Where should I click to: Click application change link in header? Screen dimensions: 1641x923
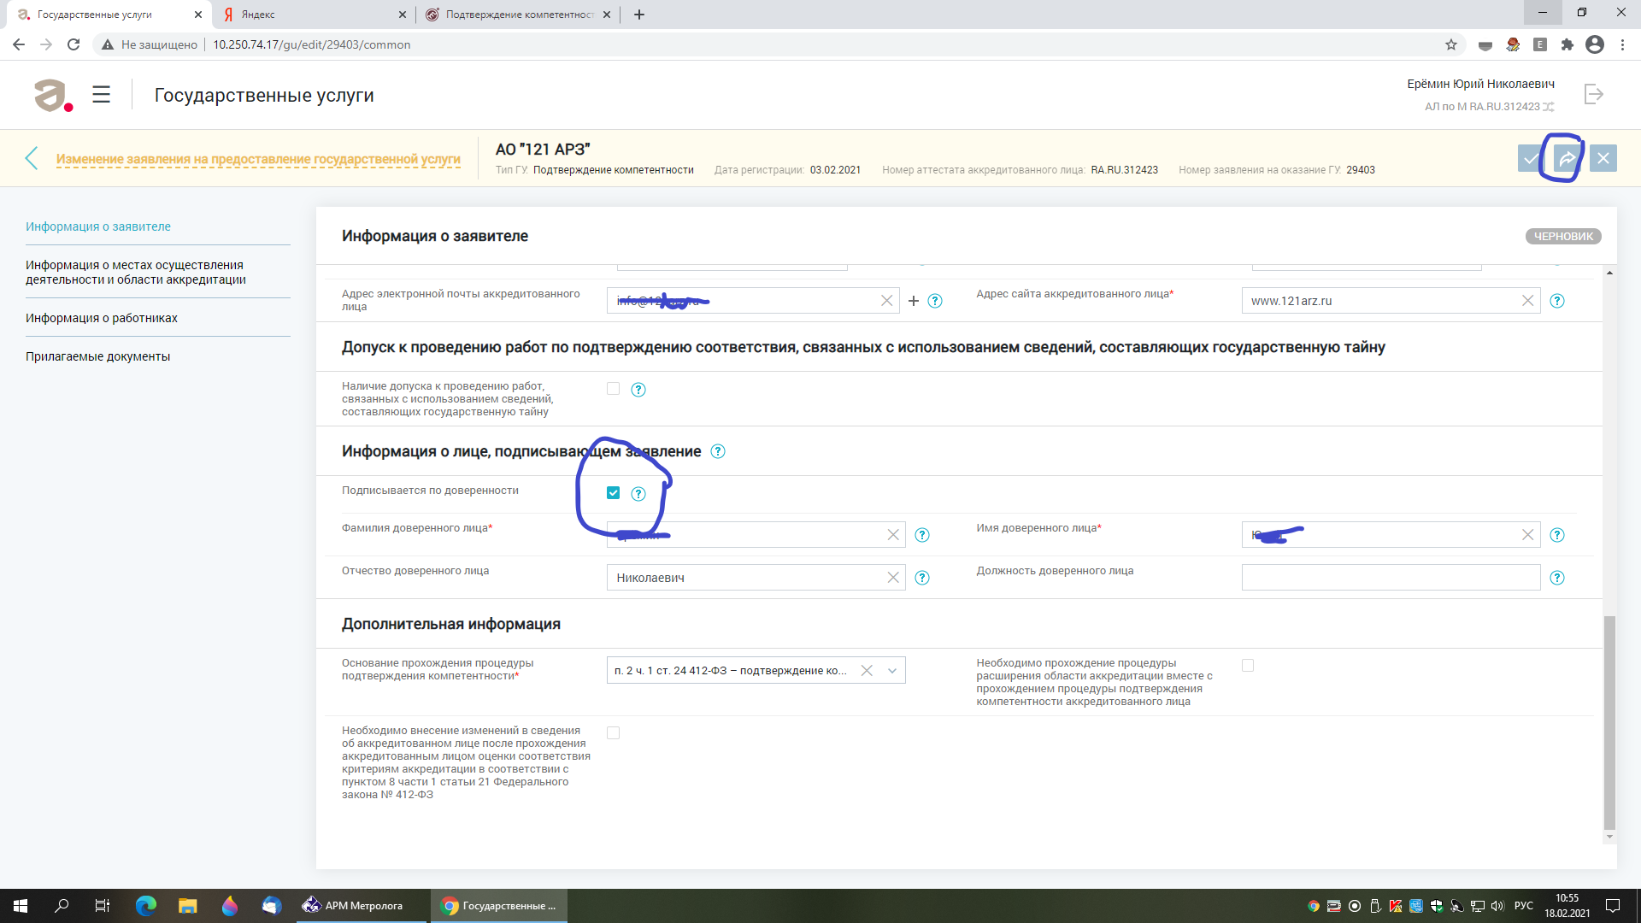click(258, 159)
